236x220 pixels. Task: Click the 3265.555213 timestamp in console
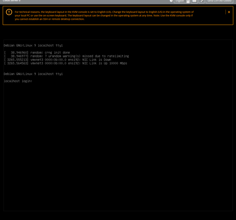pos(16,59)
